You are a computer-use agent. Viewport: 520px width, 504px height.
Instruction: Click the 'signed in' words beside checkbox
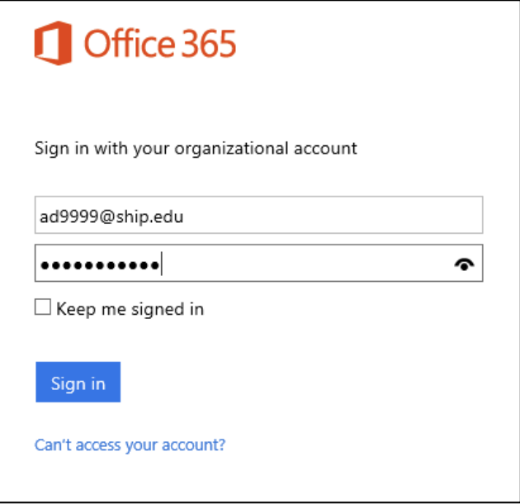(168, 310)
